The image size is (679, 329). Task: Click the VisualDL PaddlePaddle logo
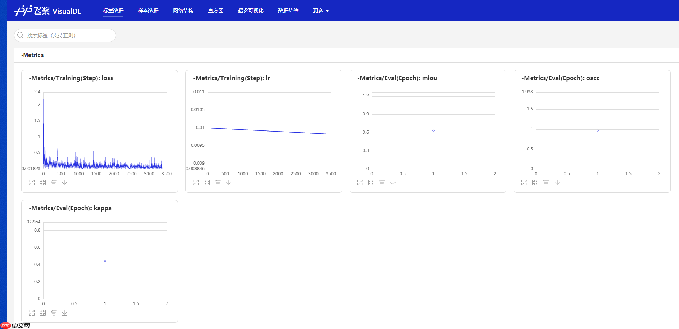click(x=47, y=11)
